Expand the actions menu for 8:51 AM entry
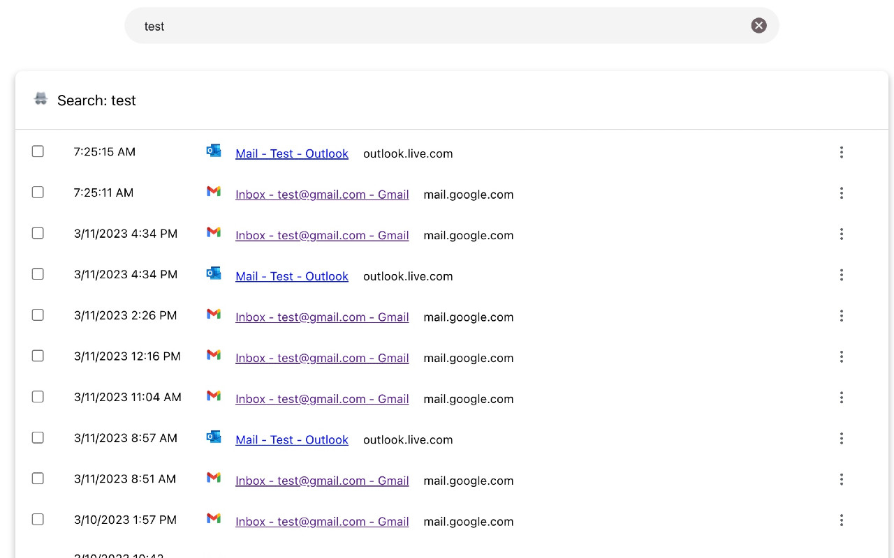 coord(842,479)
